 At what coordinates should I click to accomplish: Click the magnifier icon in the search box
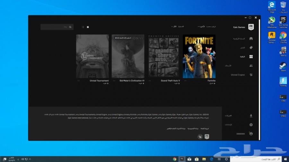point(70,27)
